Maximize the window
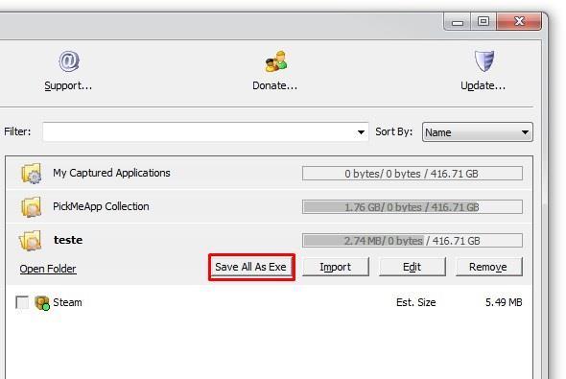This screenshot has width=566, height=379. click(x=483, y=21)
